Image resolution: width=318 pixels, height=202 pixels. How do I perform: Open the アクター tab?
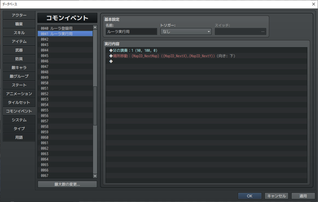coord(19,15)
